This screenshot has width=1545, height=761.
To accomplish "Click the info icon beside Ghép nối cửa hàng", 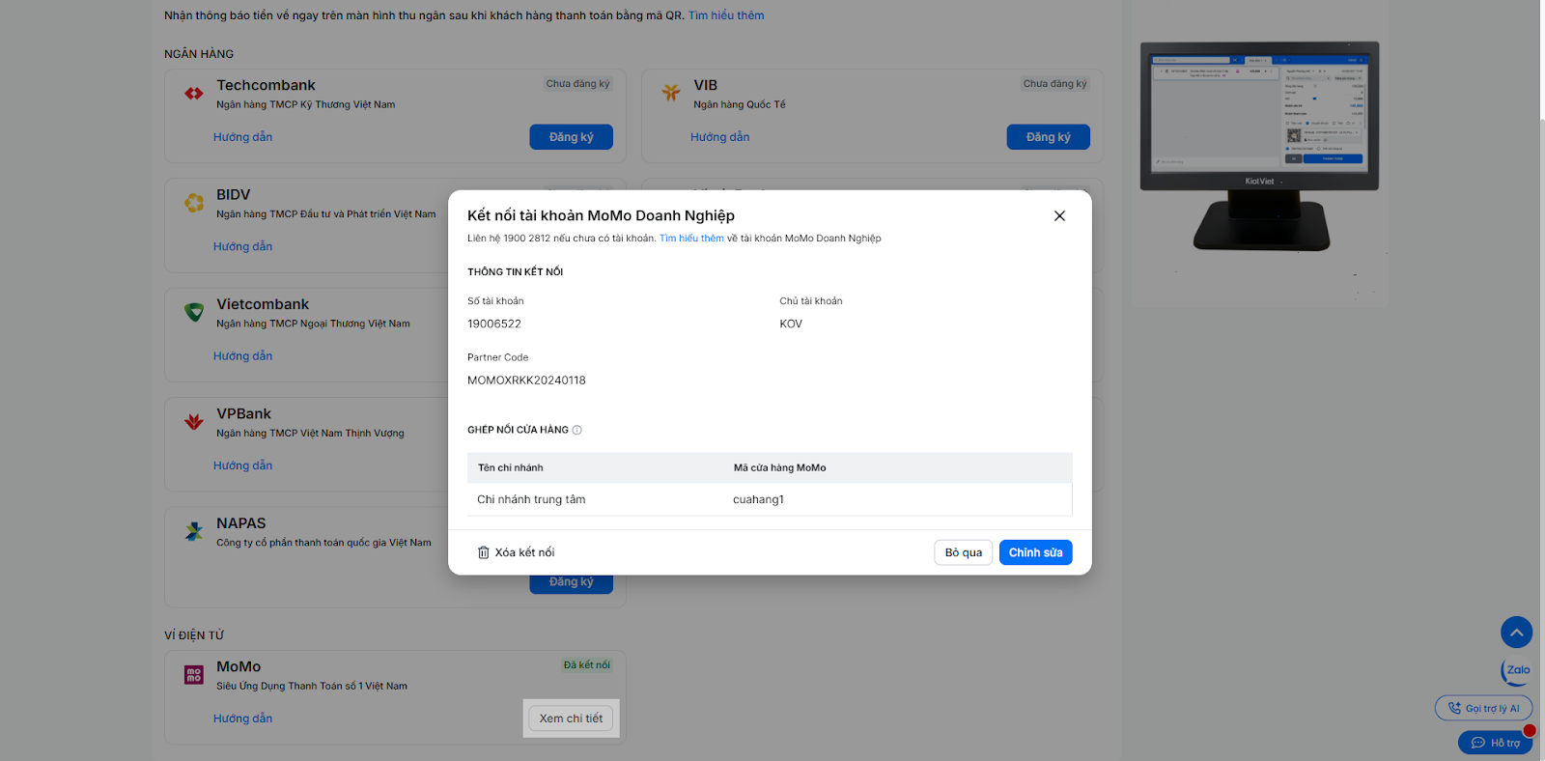I will (x=577, y=430).
